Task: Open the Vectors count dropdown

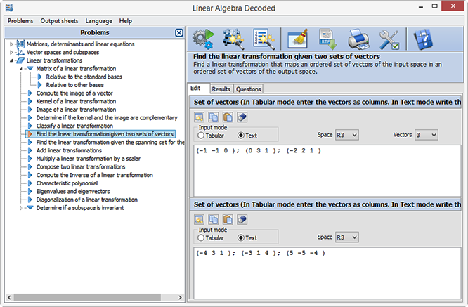Action: (x=427, y=135)
